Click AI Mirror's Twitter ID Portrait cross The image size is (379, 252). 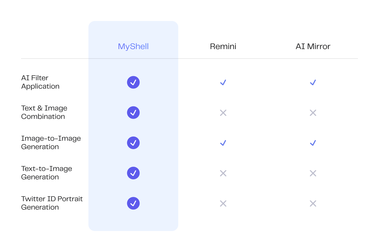313,203
